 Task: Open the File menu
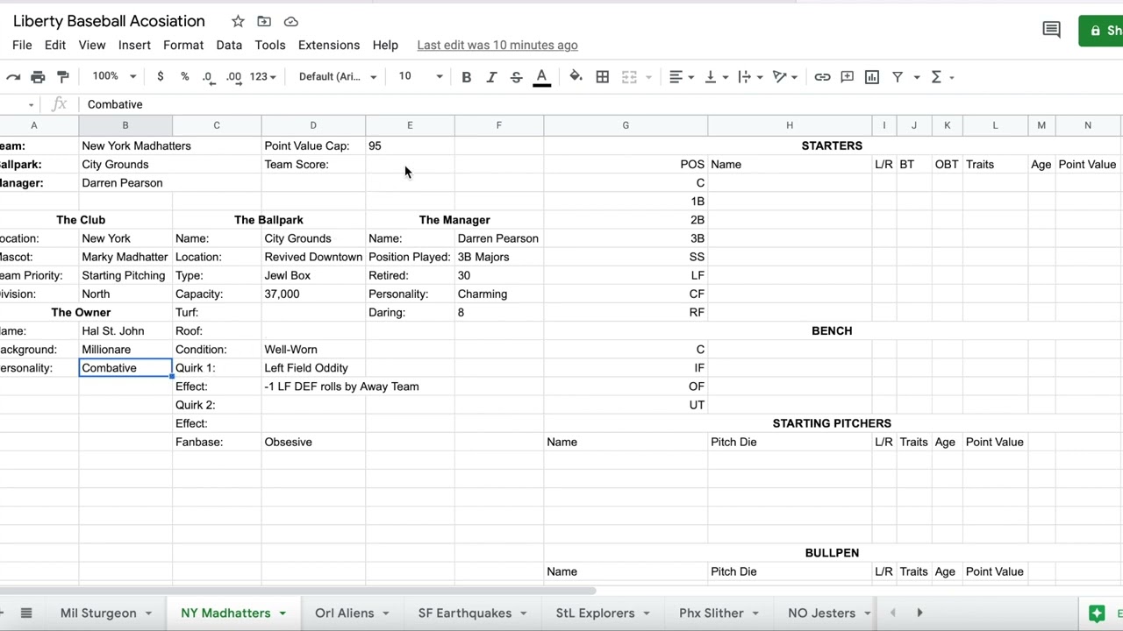tap(22, 46)
